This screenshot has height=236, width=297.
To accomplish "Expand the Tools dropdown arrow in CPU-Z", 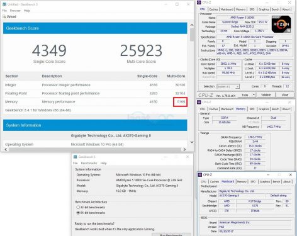I will tap(254, 95).
